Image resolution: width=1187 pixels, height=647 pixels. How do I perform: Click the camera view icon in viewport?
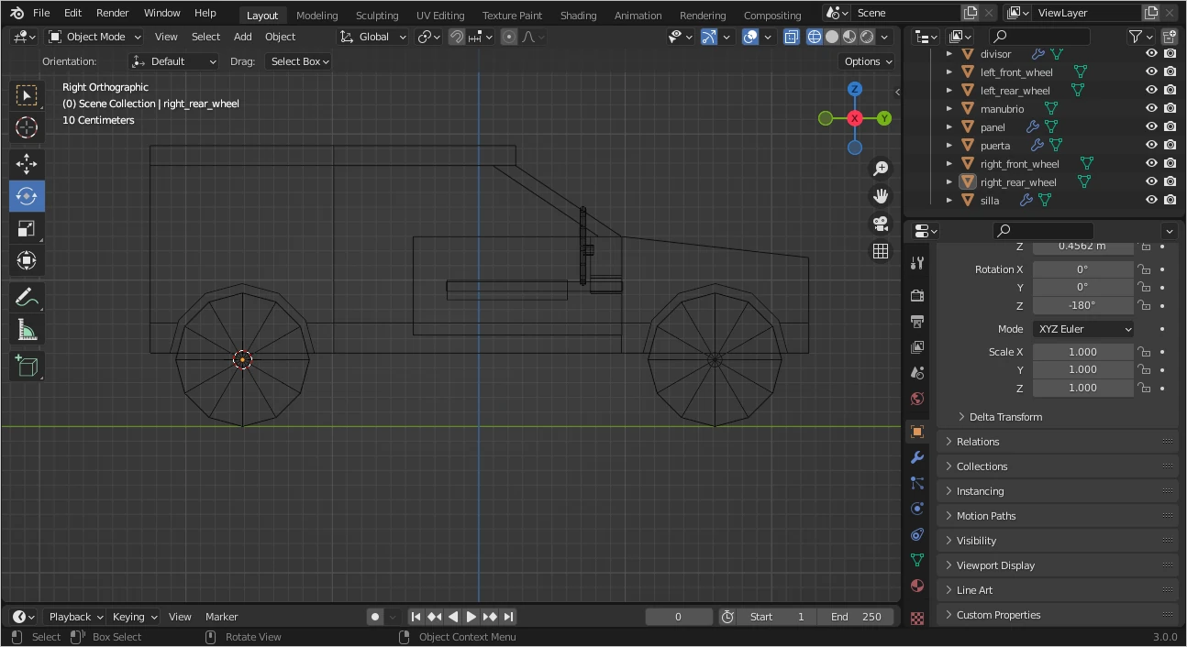click(x=881, y=224)
